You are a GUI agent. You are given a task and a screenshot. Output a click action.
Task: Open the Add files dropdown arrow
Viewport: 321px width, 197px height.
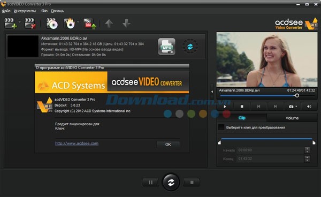click(x=20, y=22)
